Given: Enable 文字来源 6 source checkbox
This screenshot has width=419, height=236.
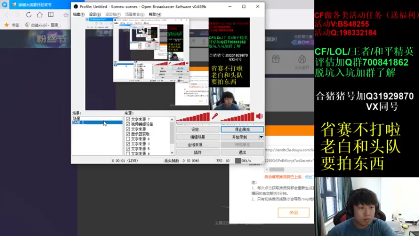Looking at the screenshot, I should (x=128, y=139).
